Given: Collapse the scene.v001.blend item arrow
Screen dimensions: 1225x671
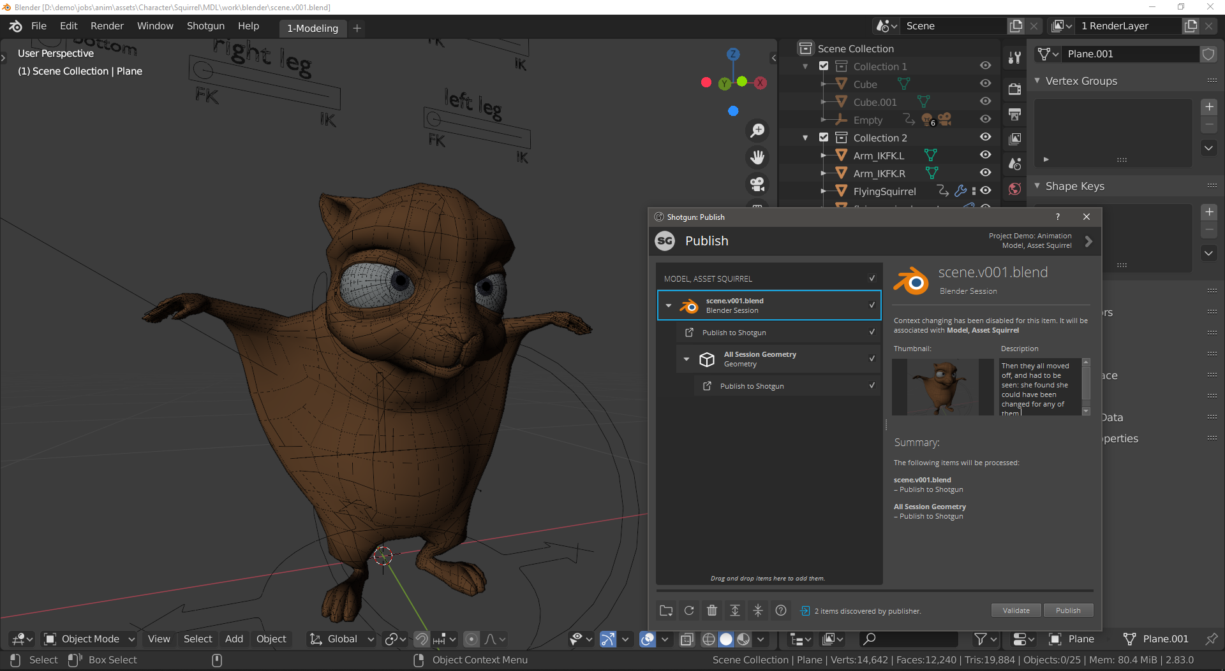Looking at the screenshot, I should click(669, 306).
